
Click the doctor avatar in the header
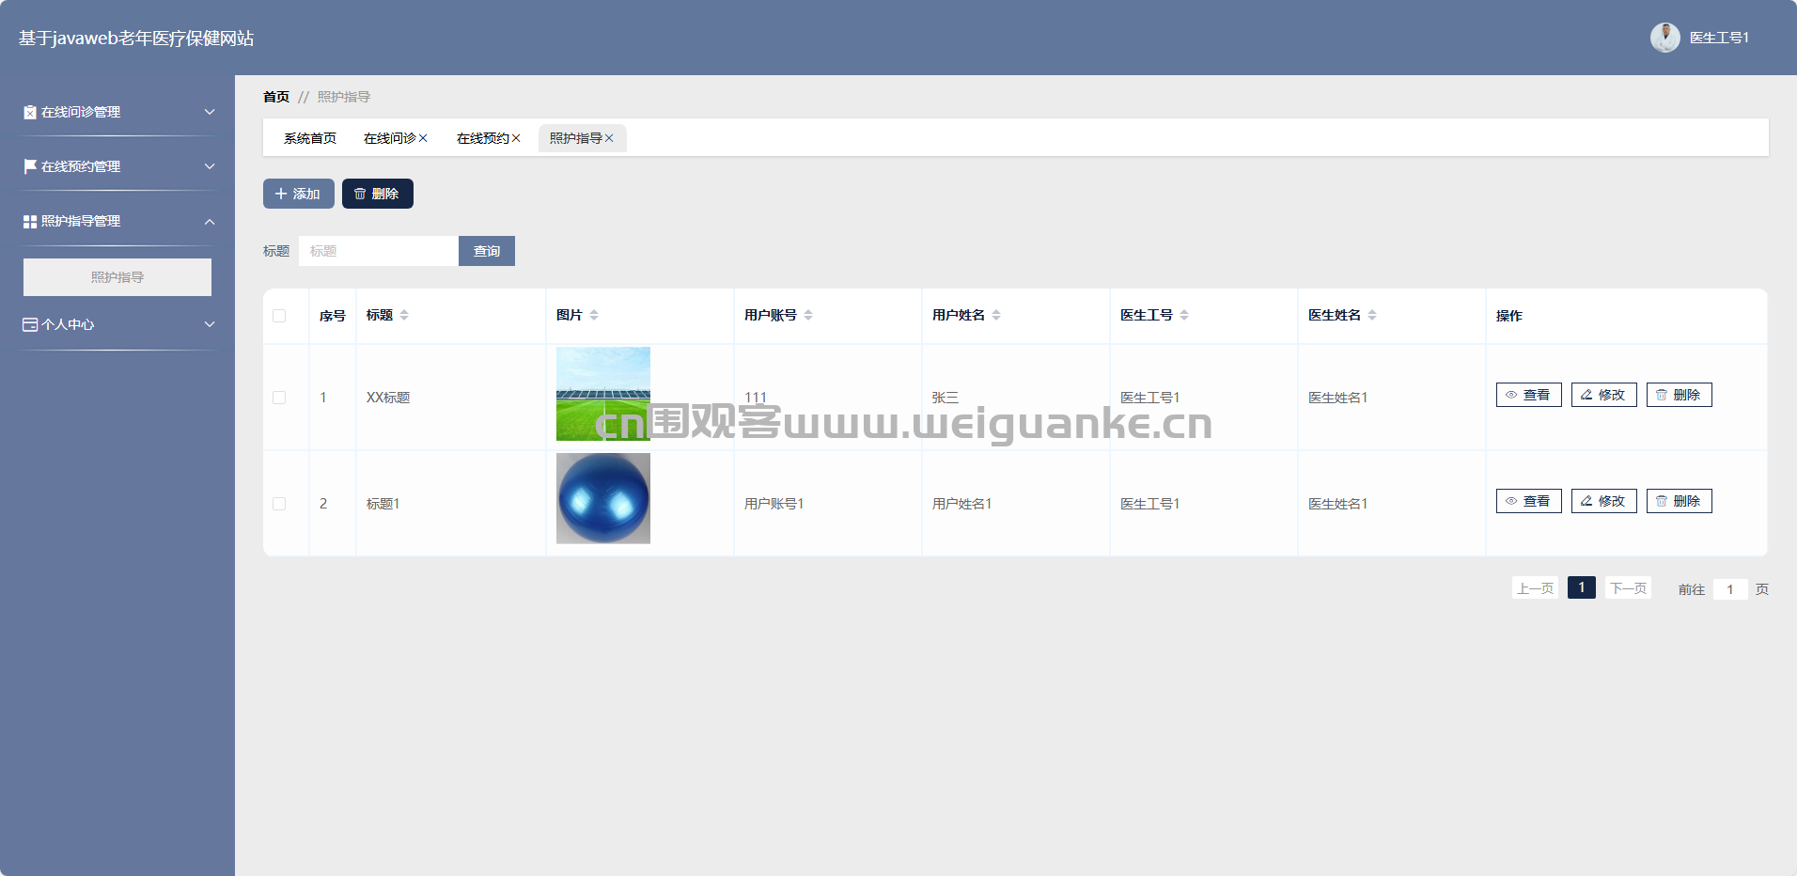click(1664, 38)
